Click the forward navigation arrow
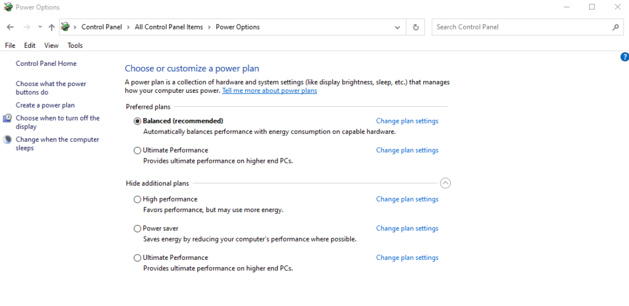629x306 pixels. [26, 27]
